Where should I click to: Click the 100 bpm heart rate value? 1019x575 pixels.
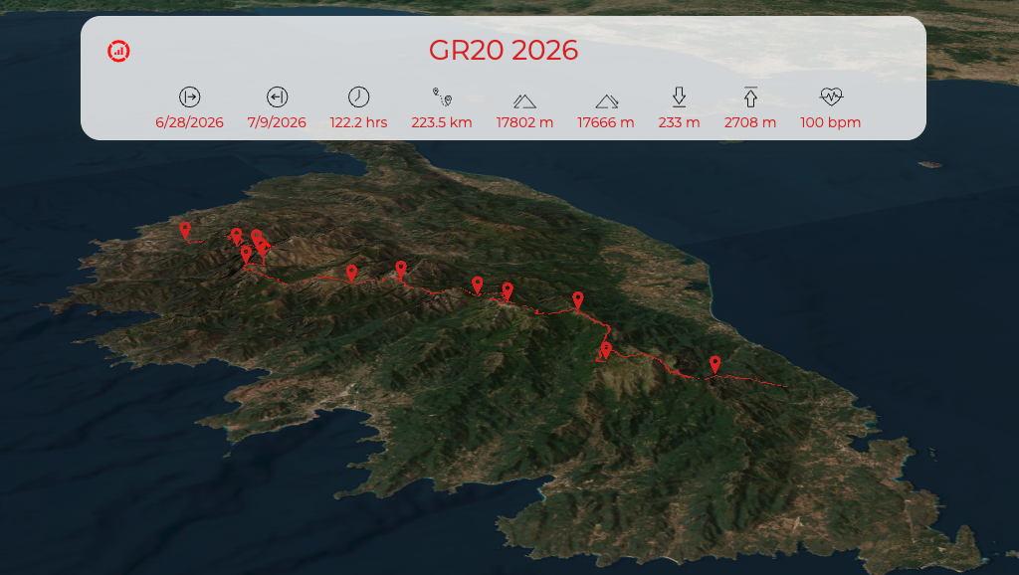[831, 122]
